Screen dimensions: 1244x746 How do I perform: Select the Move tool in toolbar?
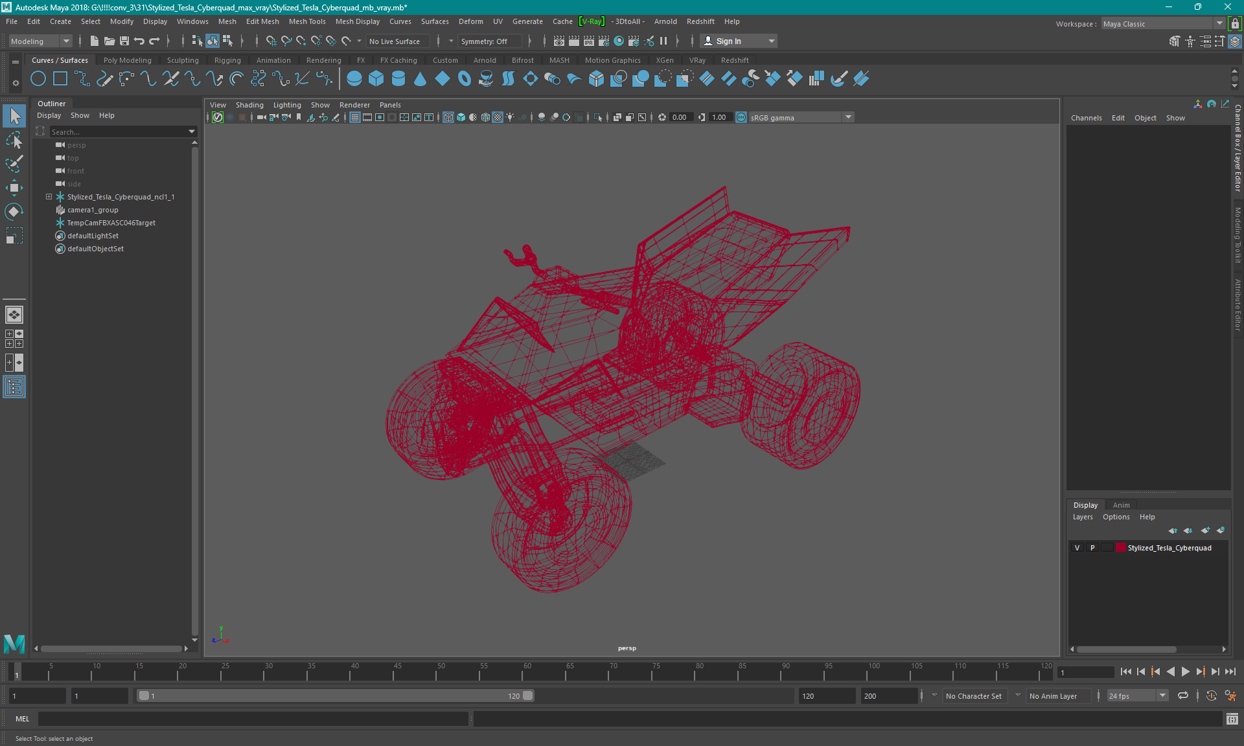point(14,185)
